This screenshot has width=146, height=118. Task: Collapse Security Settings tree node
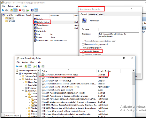23,91
